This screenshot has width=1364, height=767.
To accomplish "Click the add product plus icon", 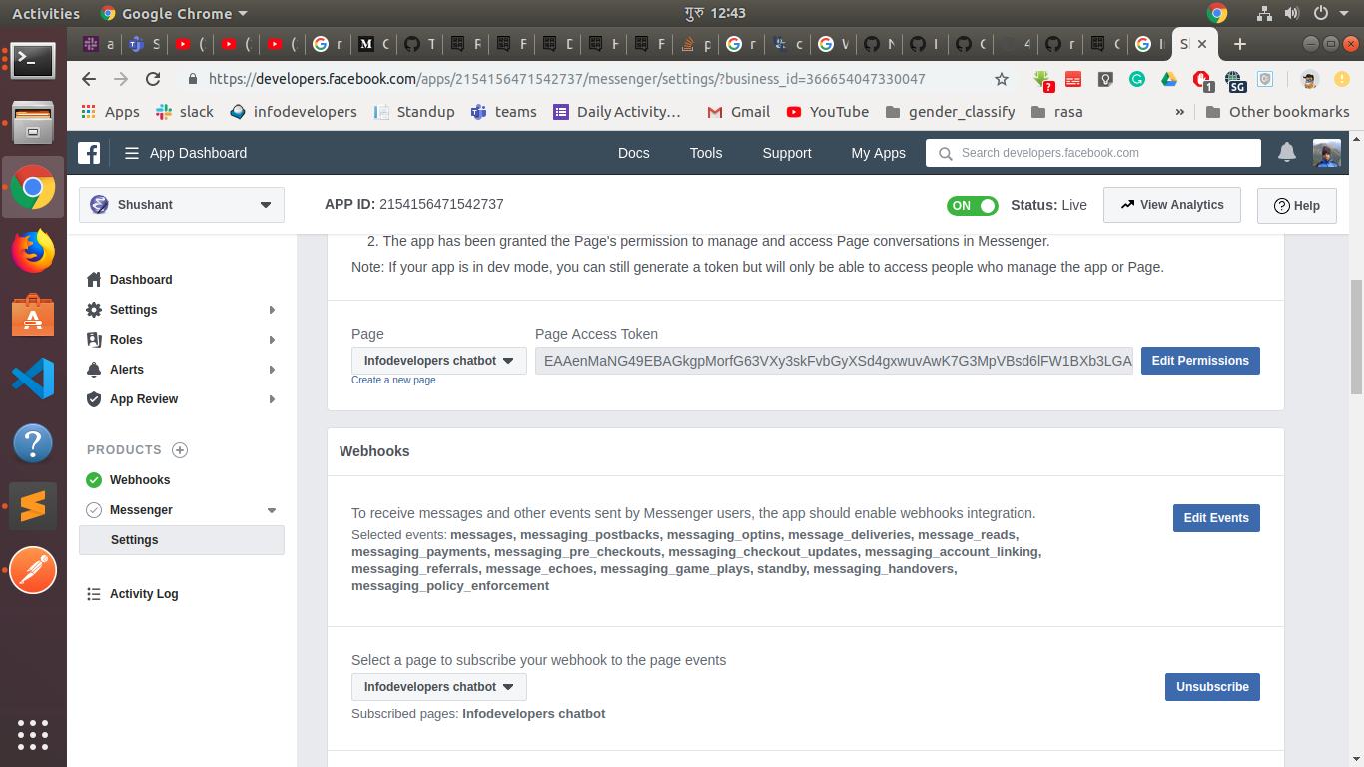I will [x=180, y=450].
